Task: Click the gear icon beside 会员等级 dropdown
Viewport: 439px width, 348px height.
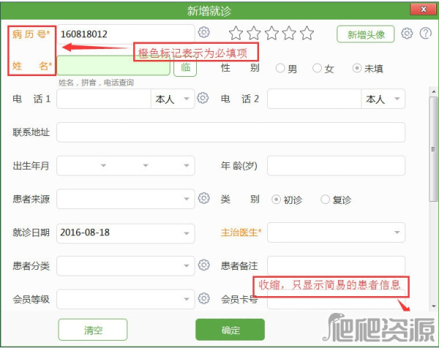Action: (x=204, y=298)
